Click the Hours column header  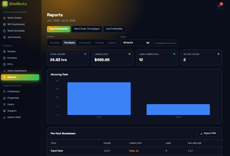point(107,143)
